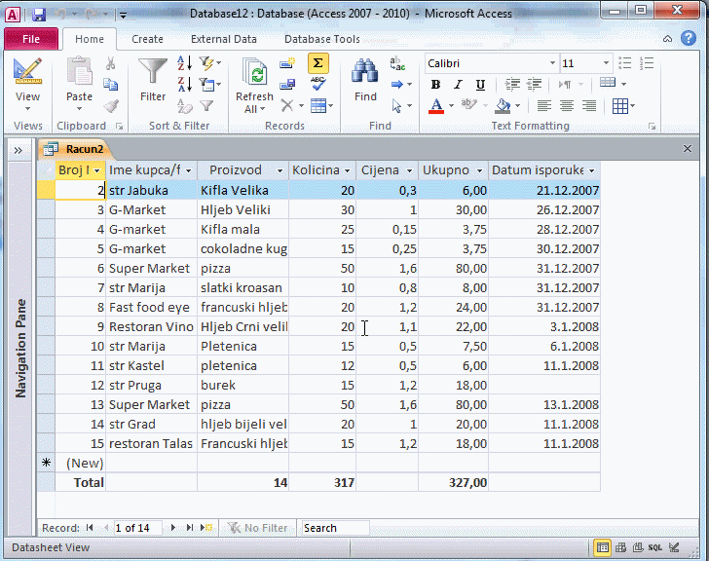Open the font size 11 dropdown
709x561 pixels.
coord(606,63)
